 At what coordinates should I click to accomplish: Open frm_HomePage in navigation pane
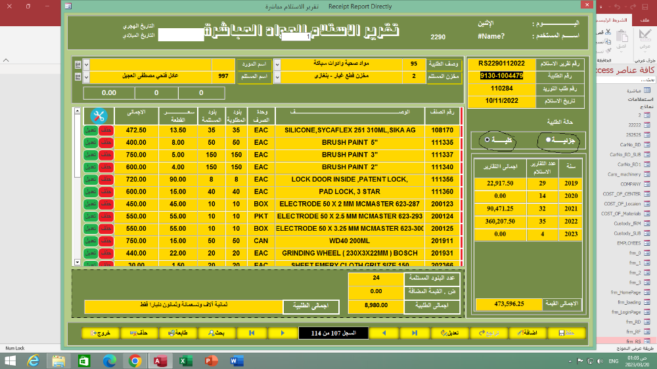pyautogui.click(x=630, y=292)
